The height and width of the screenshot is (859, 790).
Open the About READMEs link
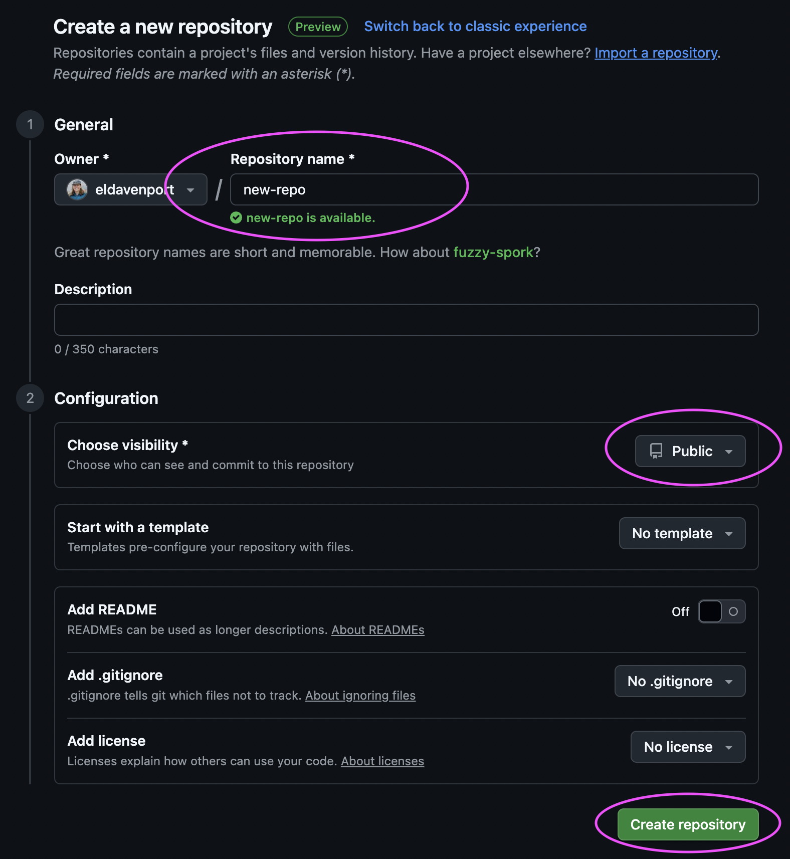tap(378, 630)
